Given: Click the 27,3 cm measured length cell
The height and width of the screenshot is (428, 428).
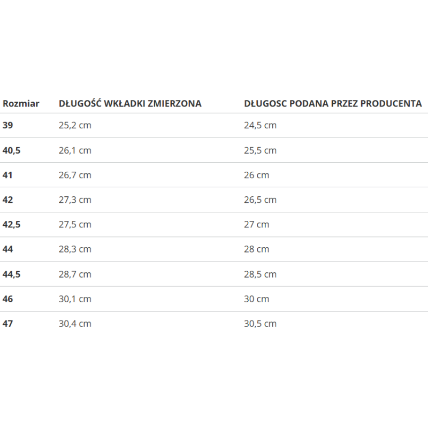Looking at the screenshot, I should (75, 200).
